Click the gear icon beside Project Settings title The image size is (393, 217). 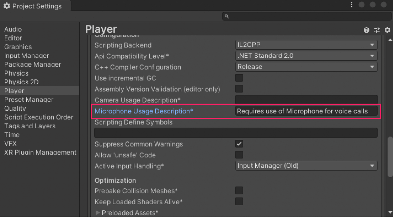[x=7, y=6]
